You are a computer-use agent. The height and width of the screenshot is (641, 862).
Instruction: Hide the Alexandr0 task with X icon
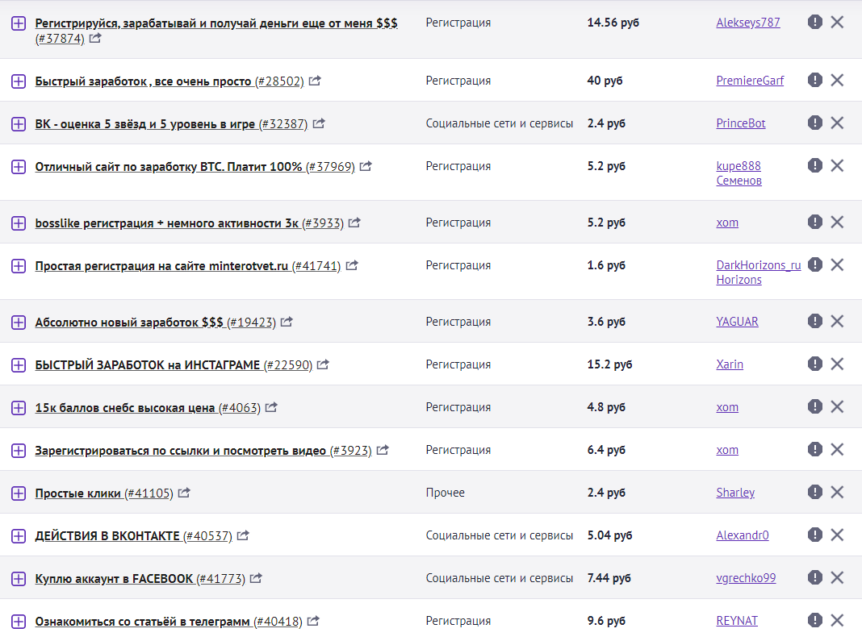837,535
